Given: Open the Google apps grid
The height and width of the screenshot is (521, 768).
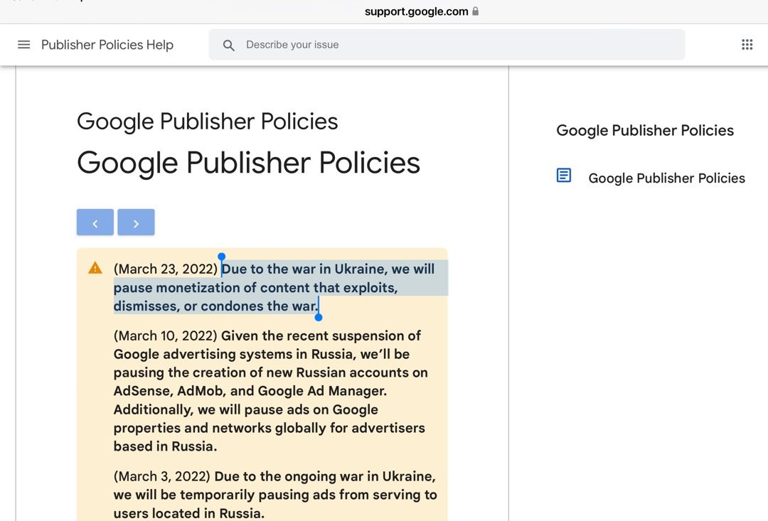Looking at the screenshot, I should coord(747,45).
